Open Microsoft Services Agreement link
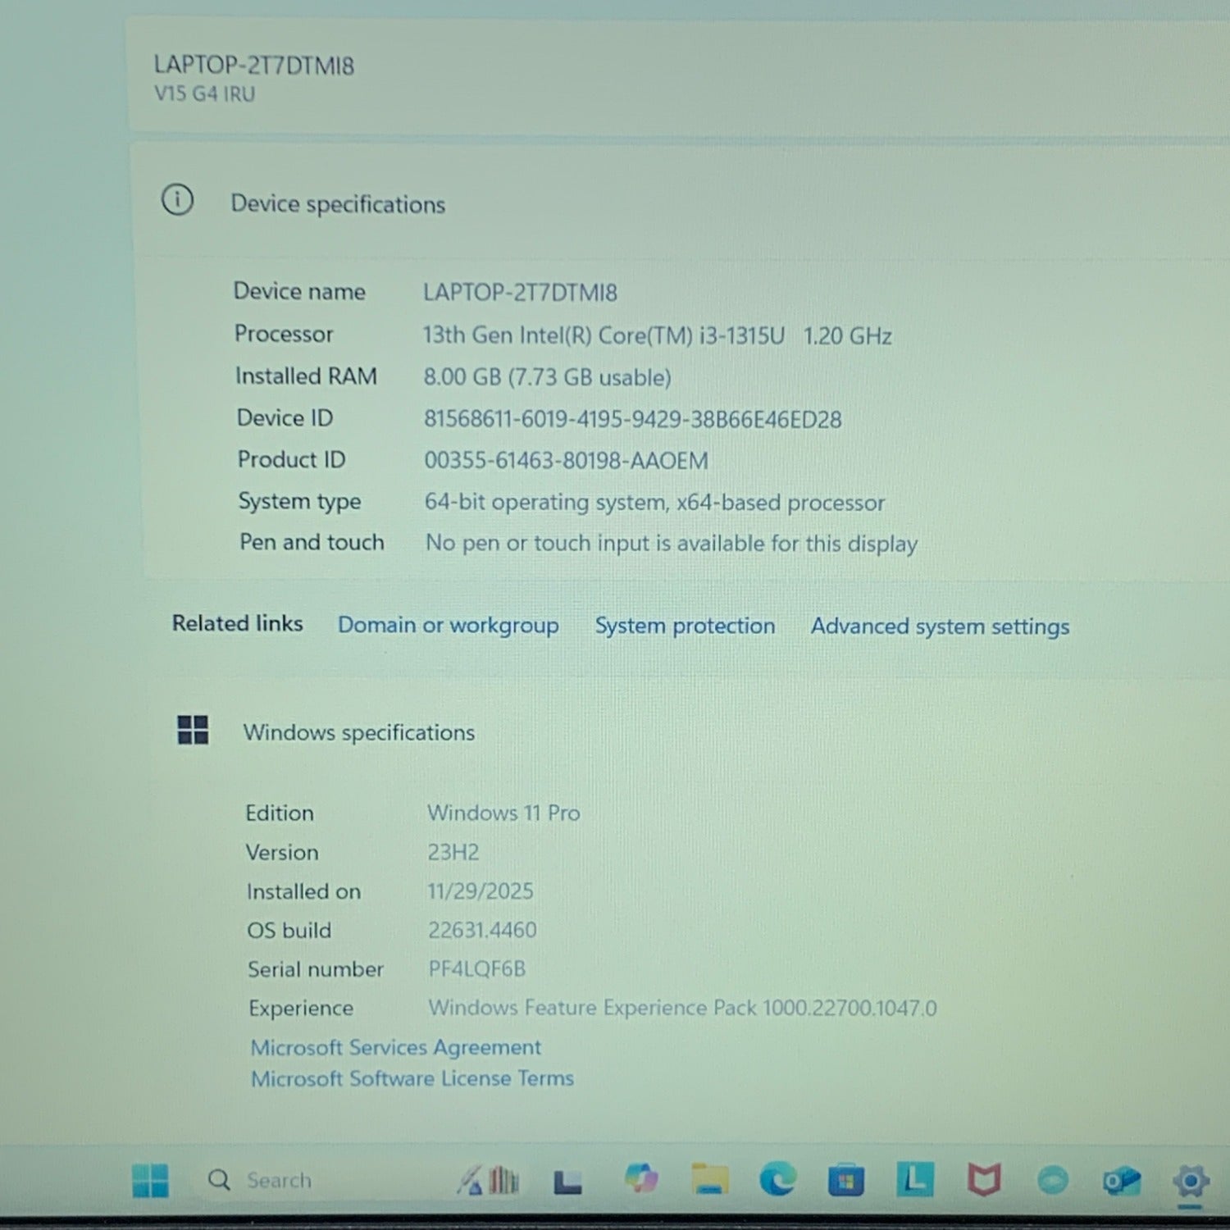Image resolution: width=1230 pixels, height=1230 pixels. pos(395,1047)
